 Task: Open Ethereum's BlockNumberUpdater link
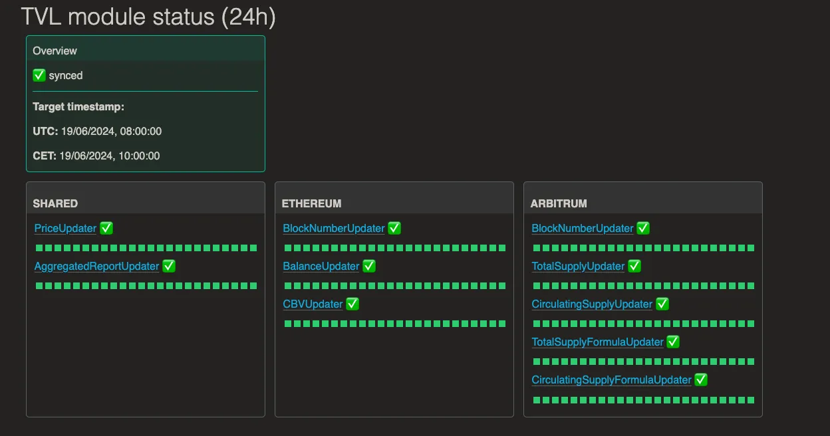(x=334, y=228)
